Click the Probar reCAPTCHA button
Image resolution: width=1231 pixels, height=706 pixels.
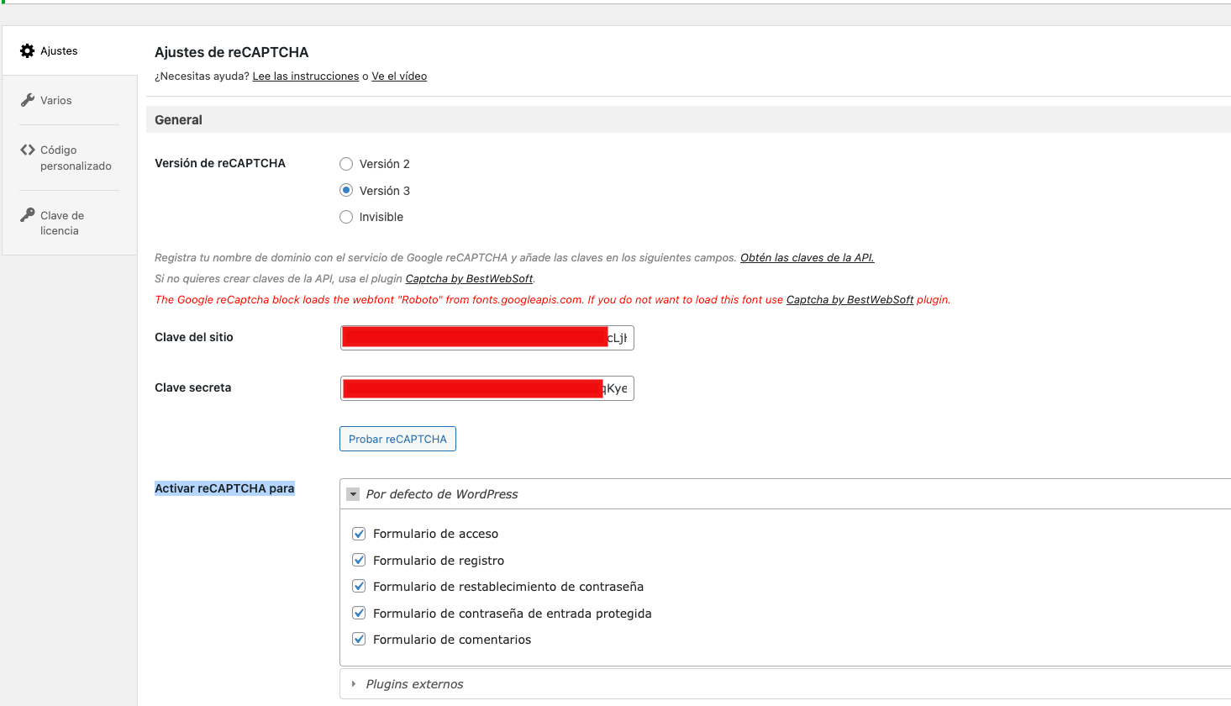pyautogui.click(x=397, y=439)
